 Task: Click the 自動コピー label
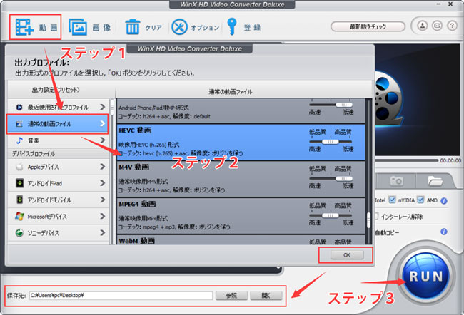point(387,232)
